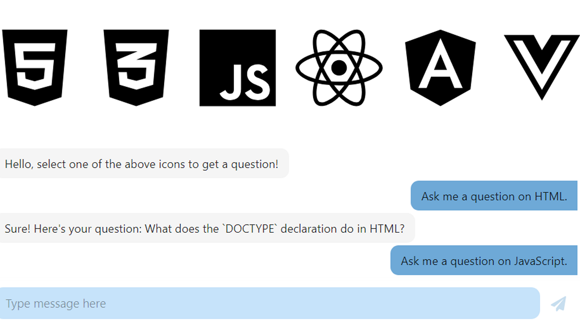Focus the 'Type message here' input field
This screenshot has width=580, height=326.
[270, 303]
